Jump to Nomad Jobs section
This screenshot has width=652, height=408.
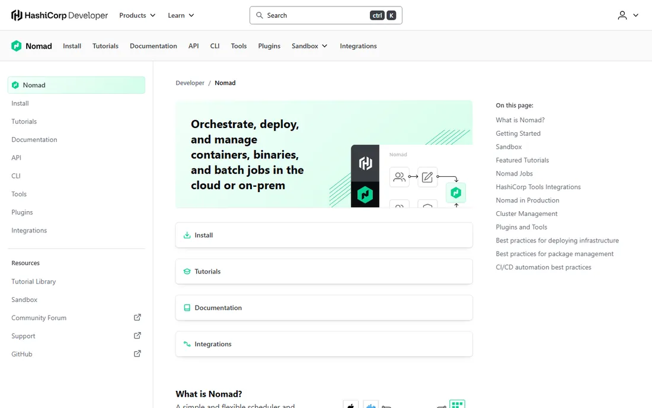click(514, 173)
